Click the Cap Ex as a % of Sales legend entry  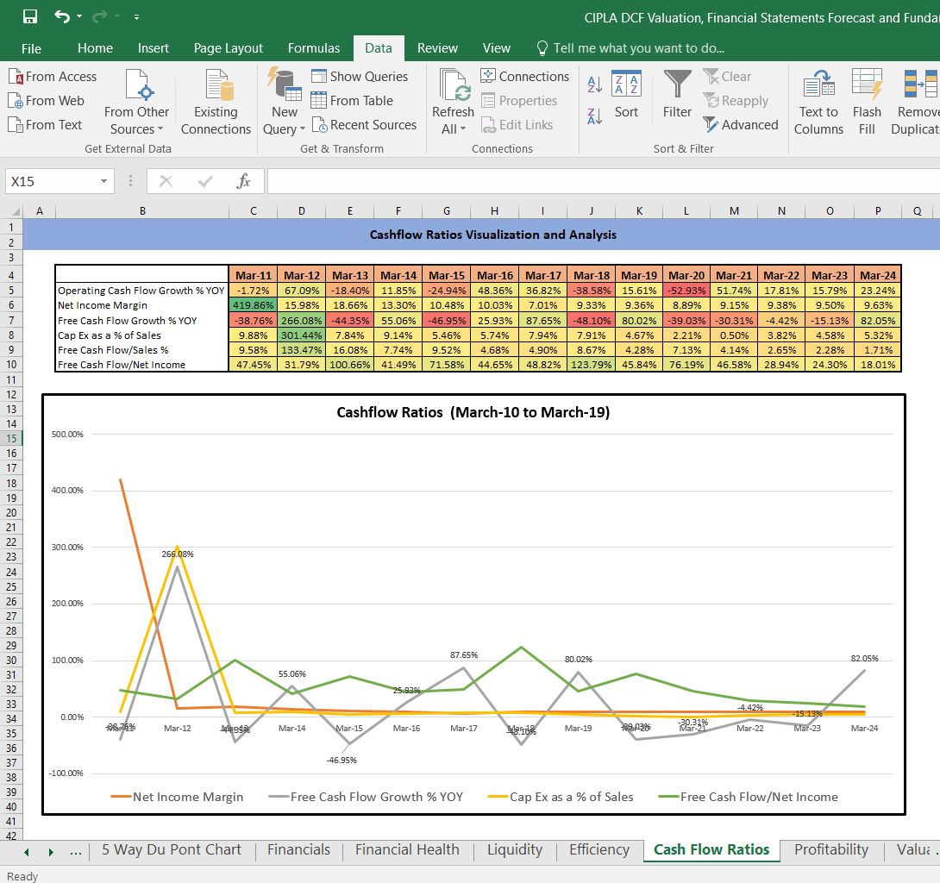tap(561, 797)
